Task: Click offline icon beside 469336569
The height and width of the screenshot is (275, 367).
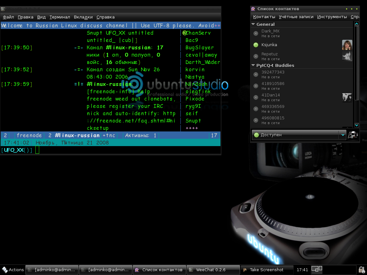Action: [256, 109]
